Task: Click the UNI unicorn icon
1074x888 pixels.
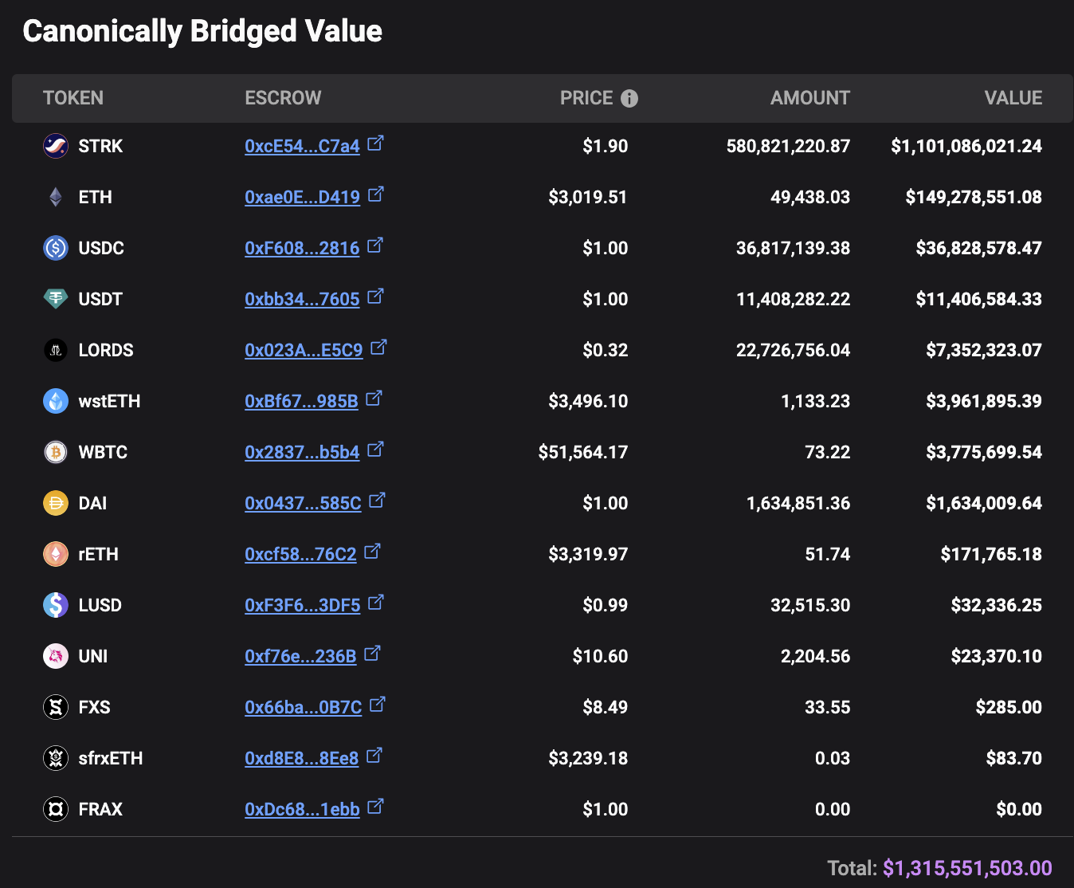Action: tap(56, 656)
